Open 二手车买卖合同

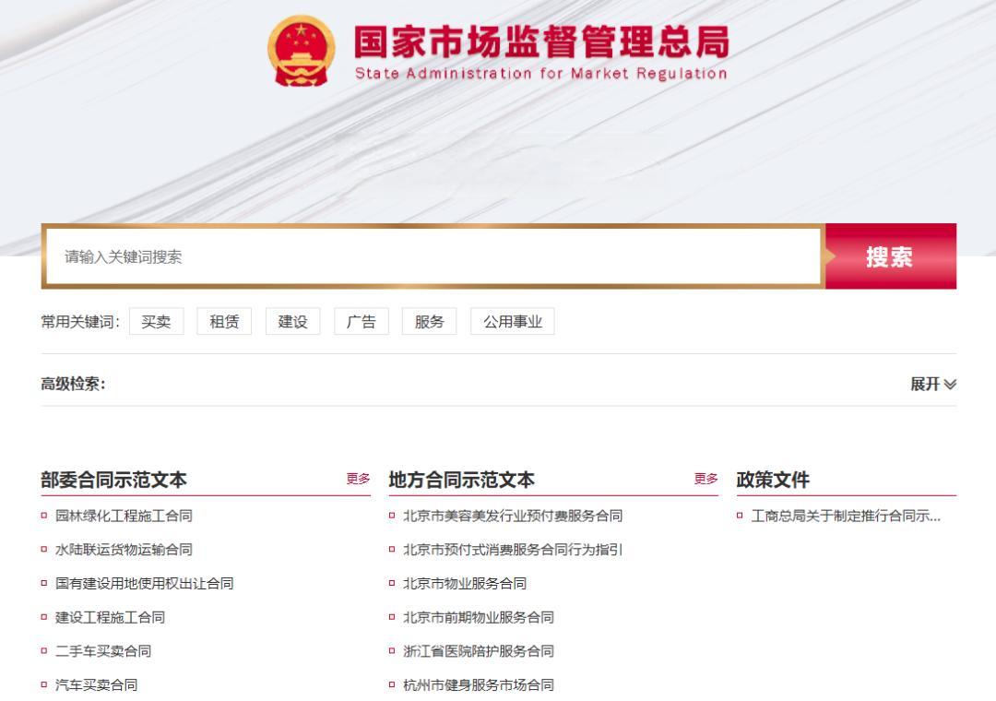(103, 651)
